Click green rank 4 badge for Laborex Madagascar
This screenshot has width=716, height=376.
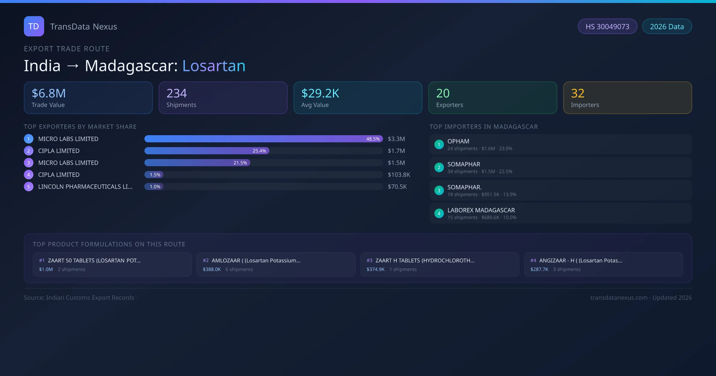tap(439, 213)
